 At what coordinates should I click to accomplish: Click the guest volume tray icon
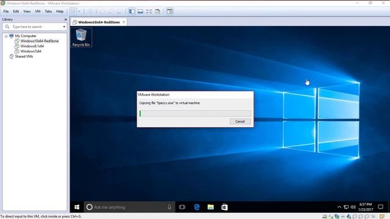(353, 207)
